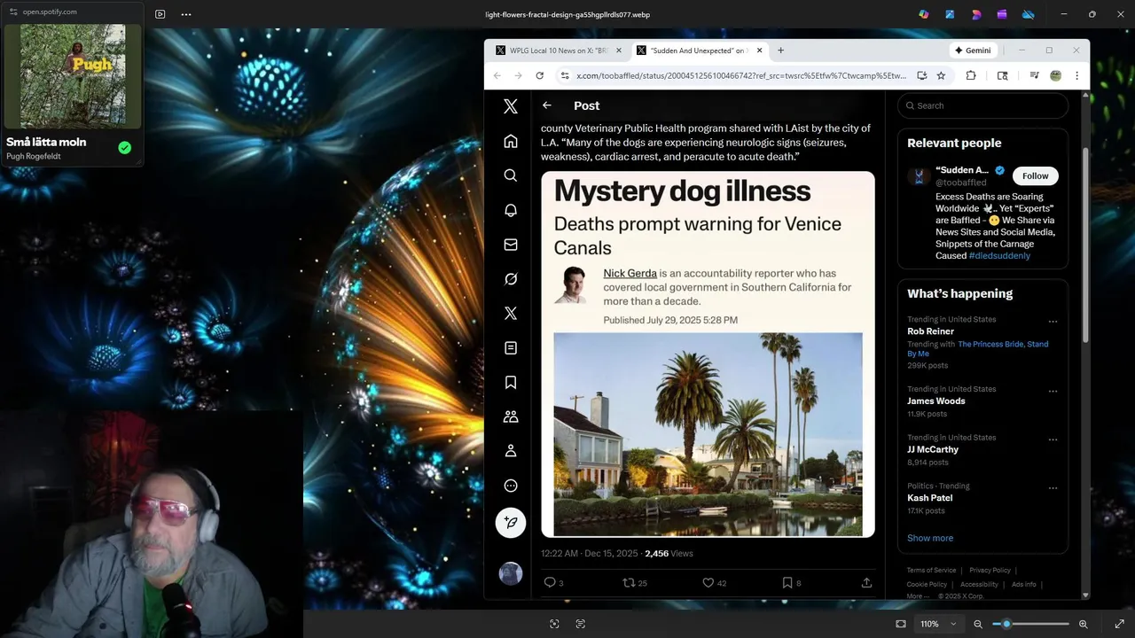Open Grok icon in X sidebar

click(x=511, y=279)
